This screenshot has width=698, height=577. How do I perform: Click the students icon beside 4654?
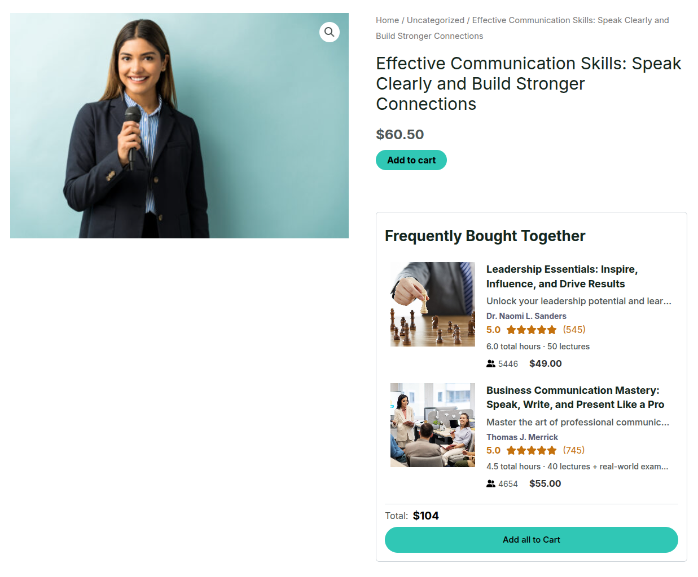point(491,484)
